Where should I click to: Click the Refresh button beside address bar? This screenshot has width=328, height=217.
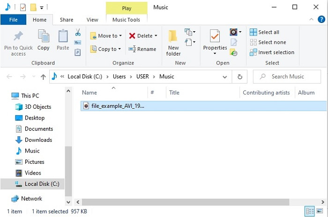(240, 77)
